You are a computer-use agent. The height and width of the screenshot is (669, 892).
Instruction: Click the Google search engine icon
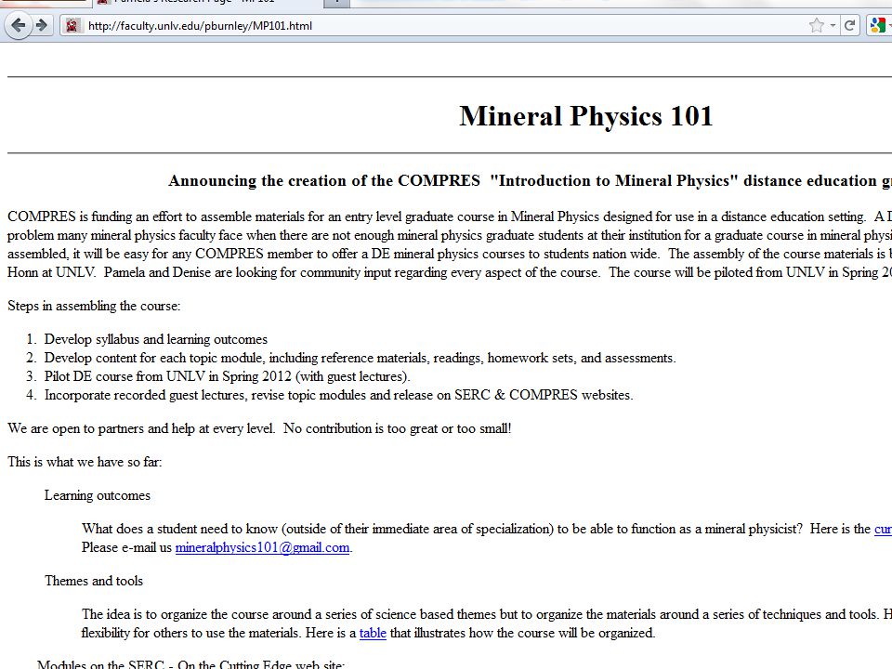[878, 26]
